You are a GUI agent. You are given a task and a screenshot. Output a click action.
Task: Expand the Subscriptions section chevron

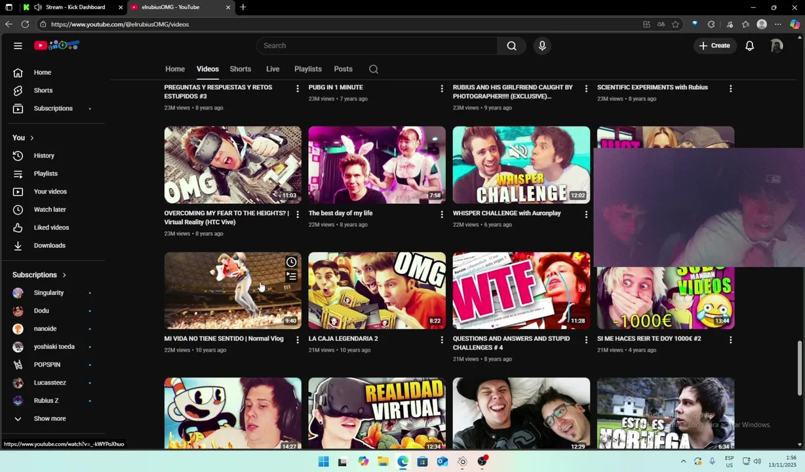click(64, 275)
